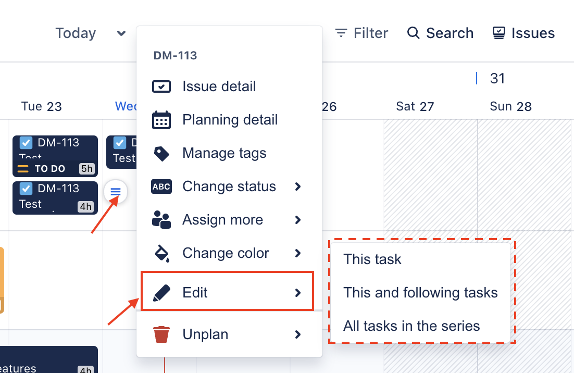Click the Issue detail icon in menu
The height and width of the screenshot is (373, 574).
tap(161, 87)
